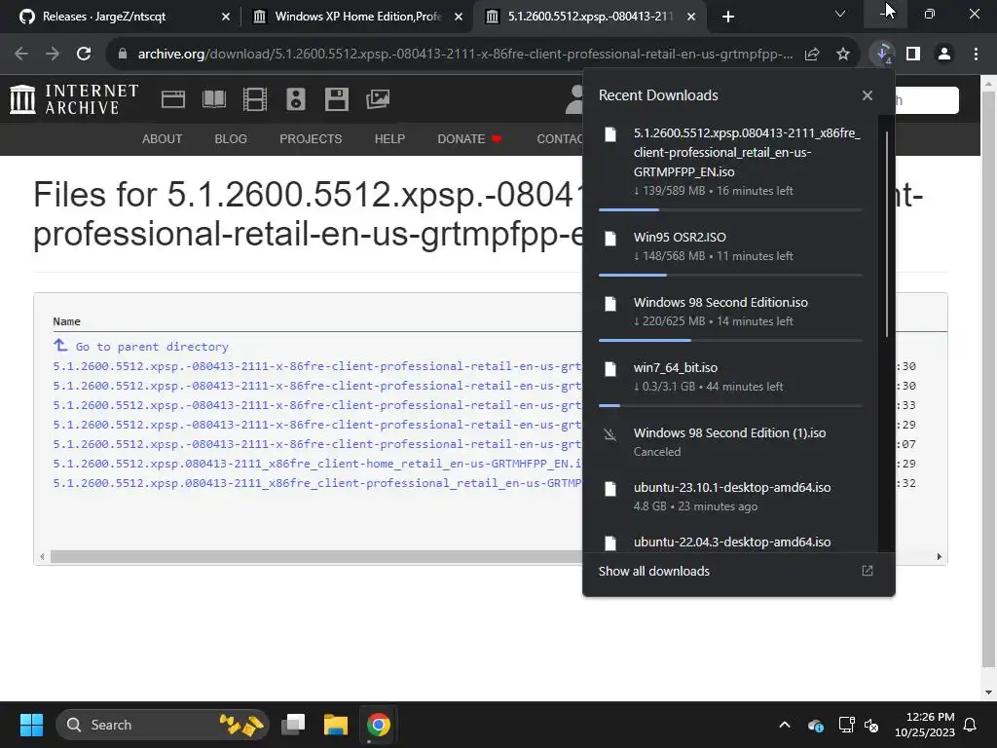The height and width of the screenshot is (748, 997).
Task: Click the Internet Archive logo
Action: 74,99
